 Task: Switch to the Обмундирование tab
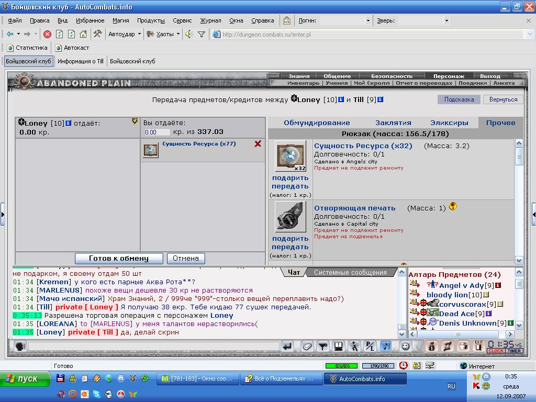[x=317, y=122]
